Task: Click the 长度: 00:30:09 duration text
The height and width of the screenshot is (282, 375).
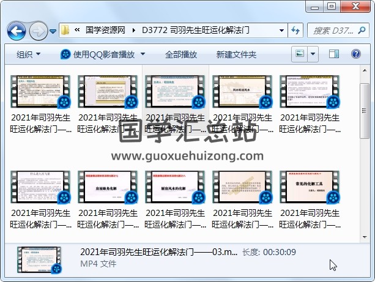Action: pyautogui.click(x=269, y=252)
